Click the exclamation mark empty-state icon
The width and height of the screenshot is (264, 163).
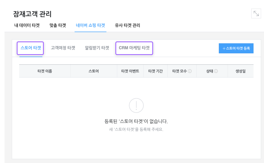[136, 105]
